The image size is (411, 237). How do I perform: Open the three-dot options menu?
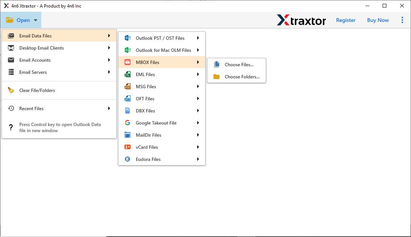click(x=402, y=20)
